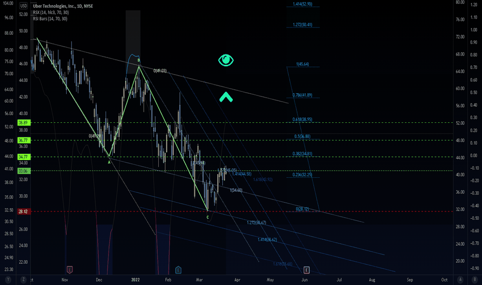
Task: Select the 1.414(44.58) channel label
Action: click(x=242, y=174)
